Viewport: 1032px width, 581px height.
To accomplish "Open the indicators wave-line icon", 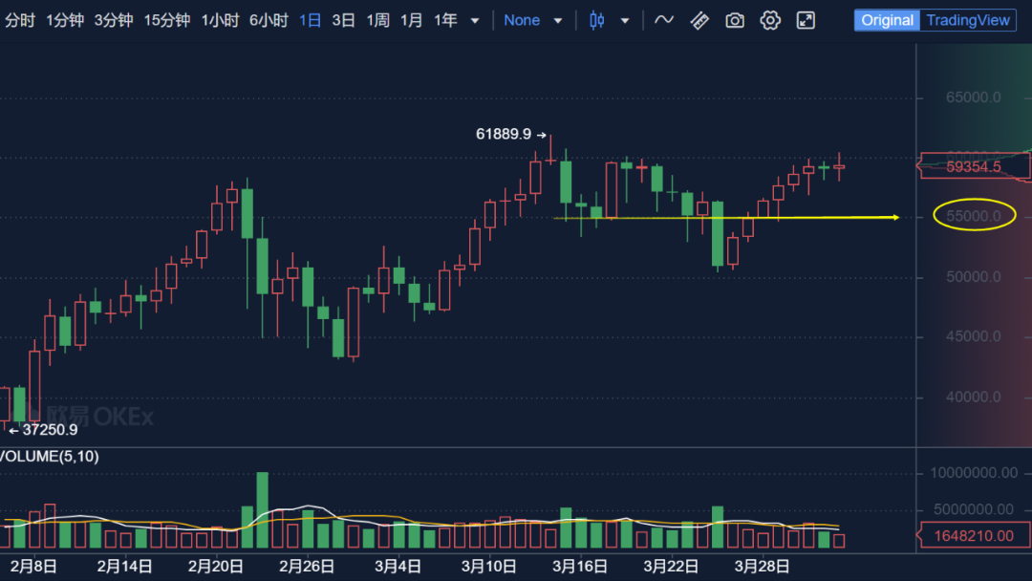I will pos(664,20).
